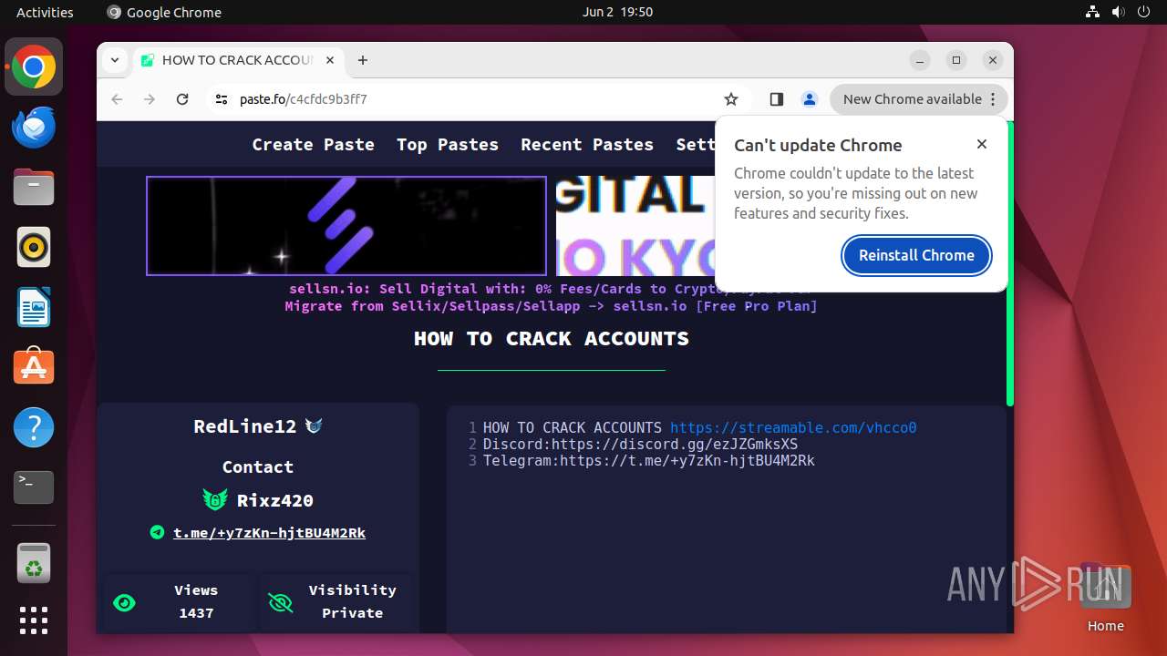
Task: Reload the paste.fo page
Action: pyautogui.click(x=182, y=99)
